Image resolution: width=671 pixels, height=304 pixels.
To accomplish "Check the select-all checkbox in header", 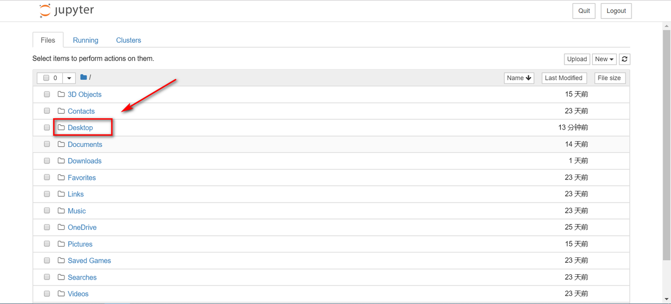I will coord(46,78).
